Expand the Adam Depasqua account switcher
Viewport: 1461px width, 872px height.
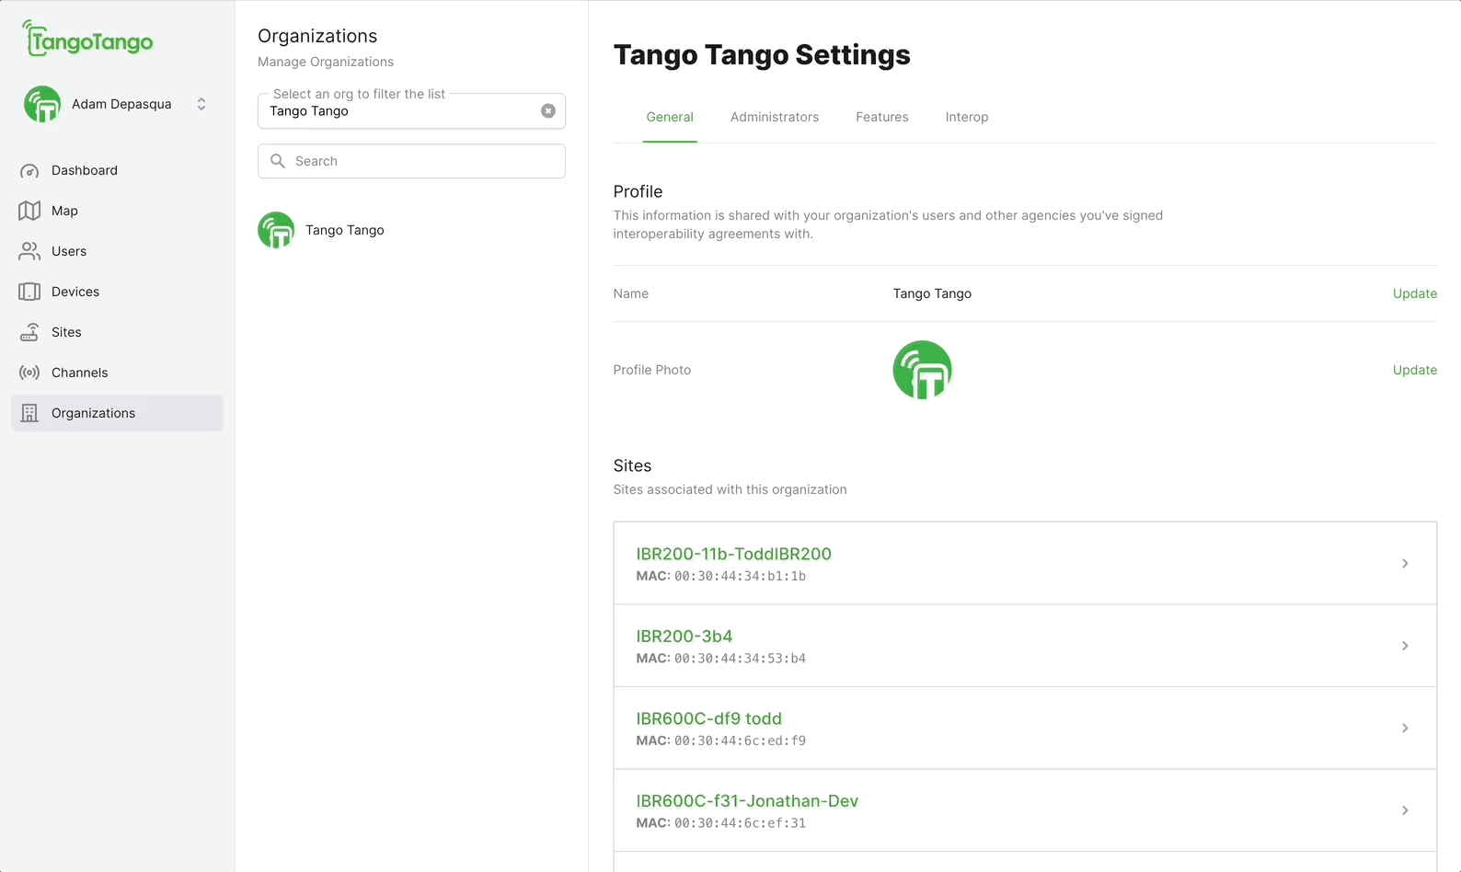pos(201,104)
